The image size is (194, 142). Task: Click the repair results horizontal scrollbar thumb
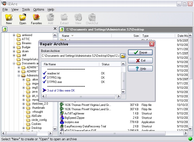(x=81, y=96)
